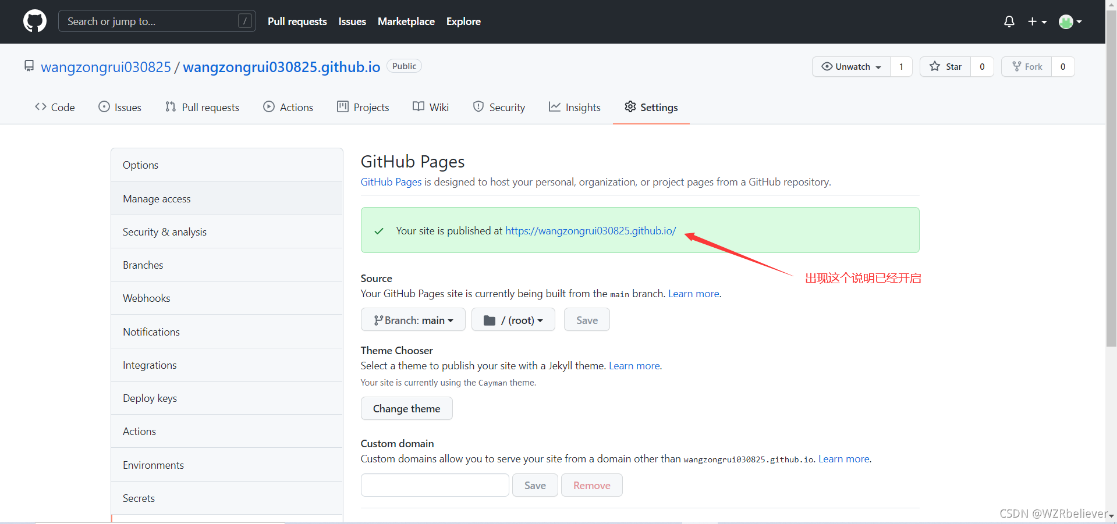Select Environments in the sidebar

click(227, 465)
